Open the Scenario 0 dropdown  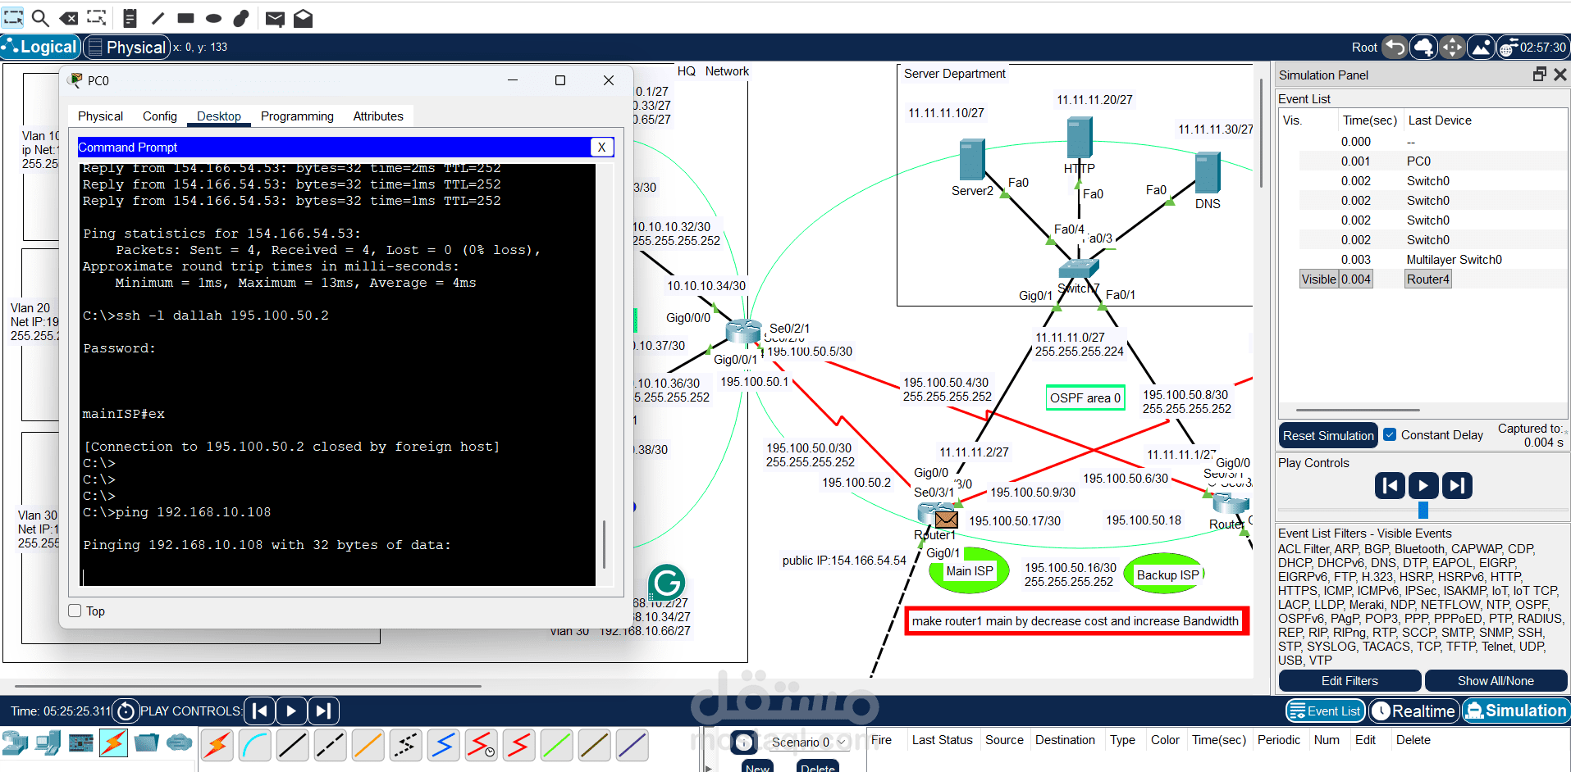(x=809, y=742)
